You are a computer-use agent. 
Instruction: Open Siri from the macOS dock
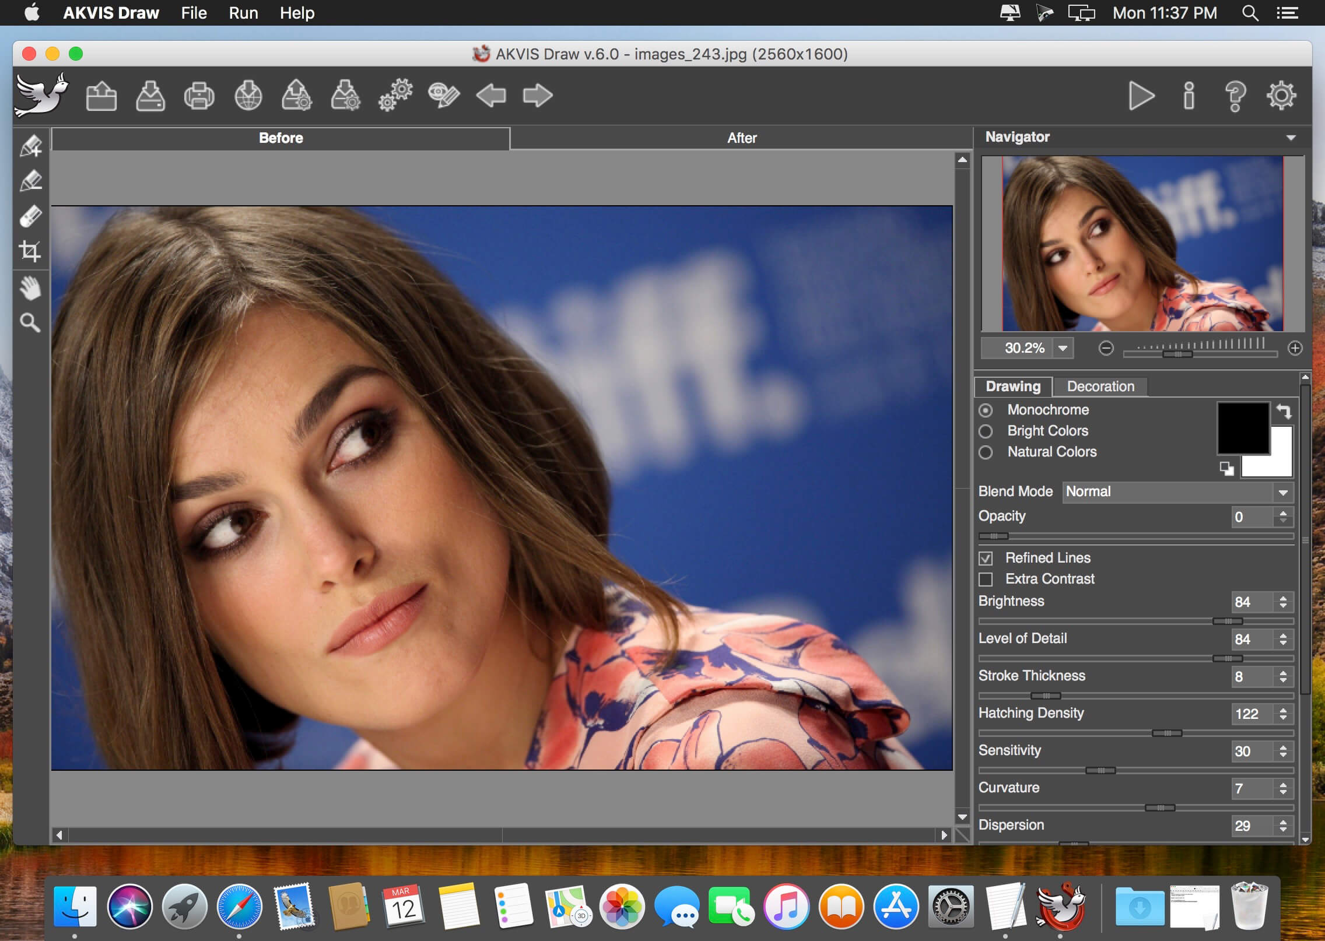[131, 905]
